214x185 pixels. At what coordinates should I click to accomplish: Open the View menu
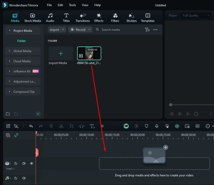point(85,5)
